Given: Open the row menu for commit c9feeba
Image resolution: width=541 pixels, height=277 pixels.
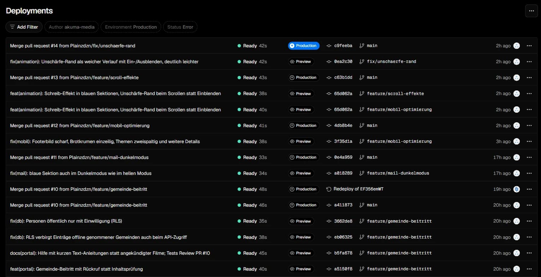Looking at the screenshot, I should click(x=529, y=46).
